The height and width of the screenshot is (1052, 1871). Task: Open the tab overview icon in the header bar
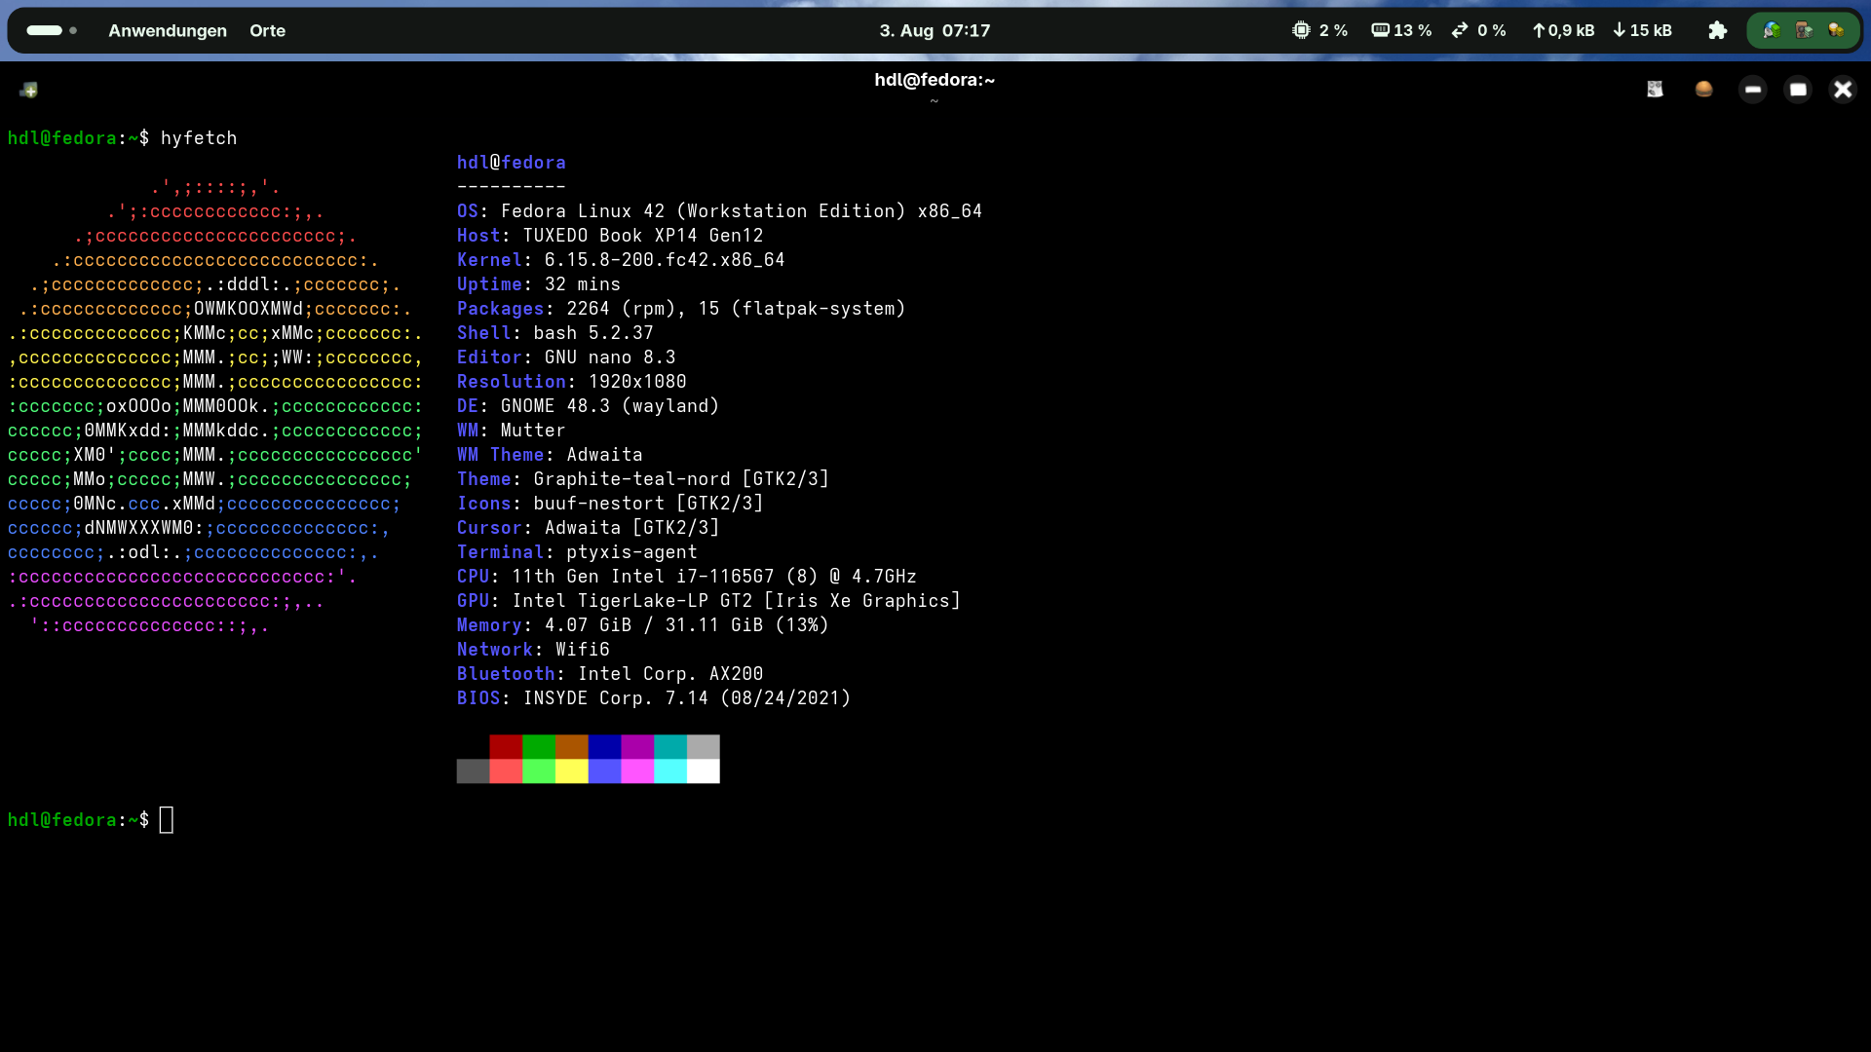pyautogui.click(x=1655, y=90)
